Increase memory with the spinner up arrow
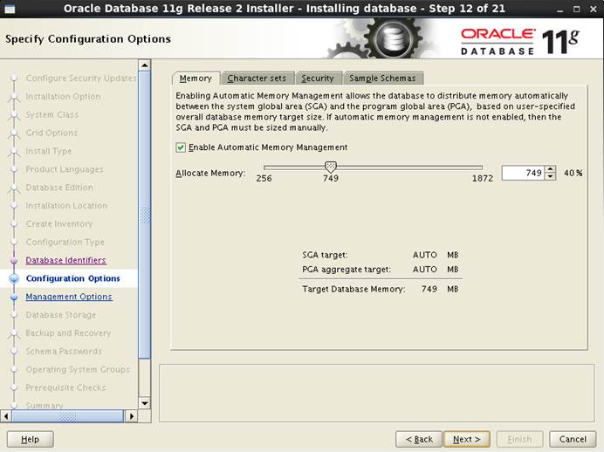 551,169
